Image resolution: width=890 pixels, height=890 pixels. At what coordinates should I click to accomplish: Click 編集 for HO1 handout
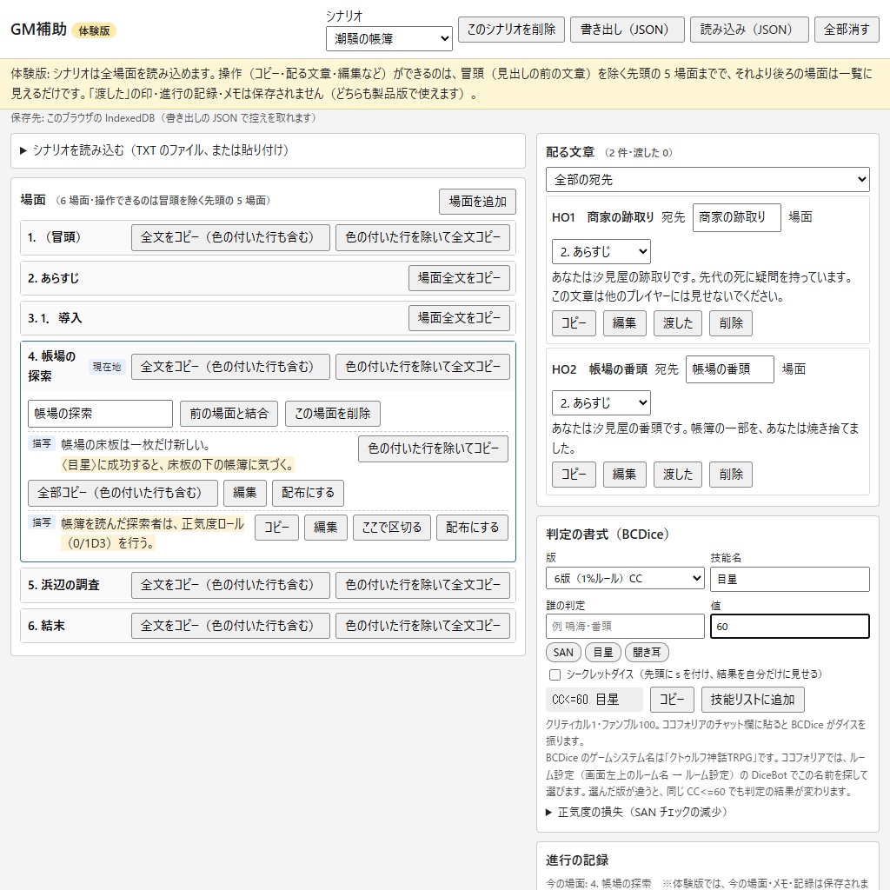(x=624, y=323)
